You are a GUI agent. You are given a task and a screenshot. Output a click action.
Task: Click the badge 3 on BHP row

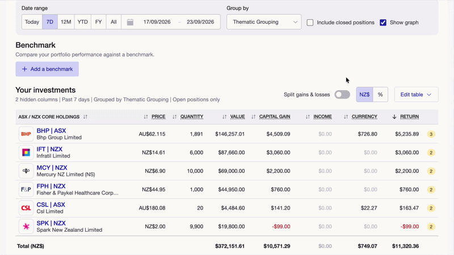coord(431,134)
